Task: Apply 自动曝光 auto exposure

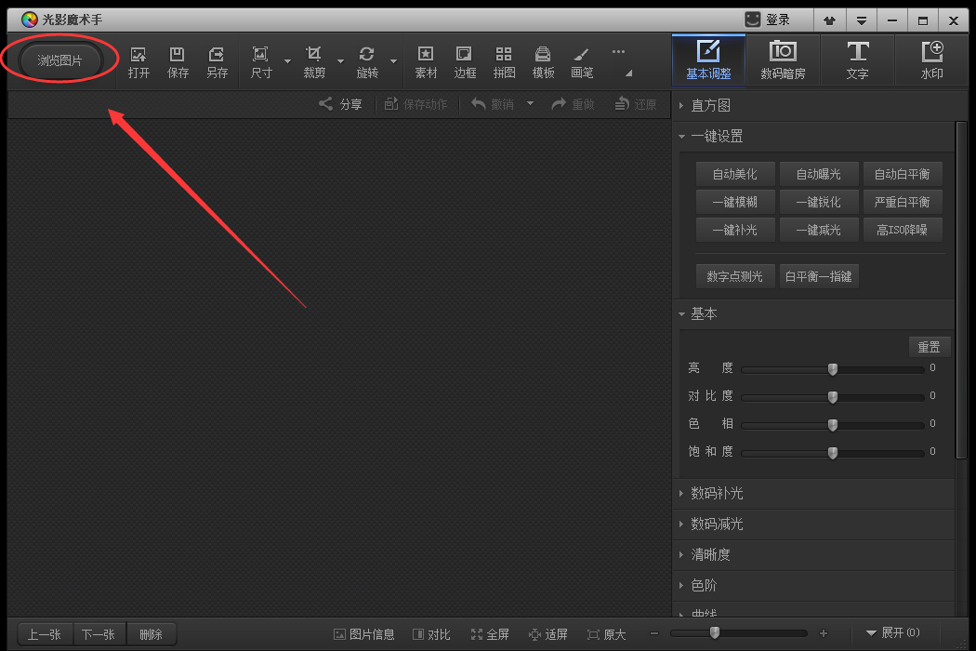Action: click(819, 173)
